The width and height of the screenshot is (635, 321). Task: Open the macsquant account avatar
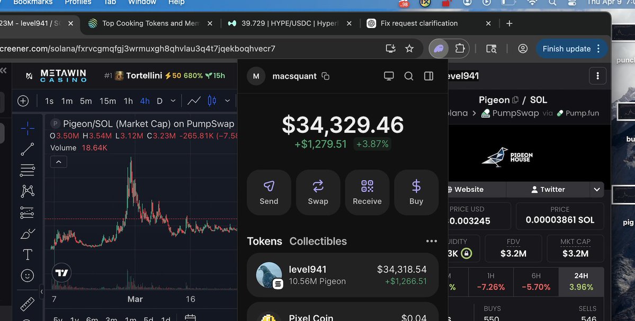(256, 76)
